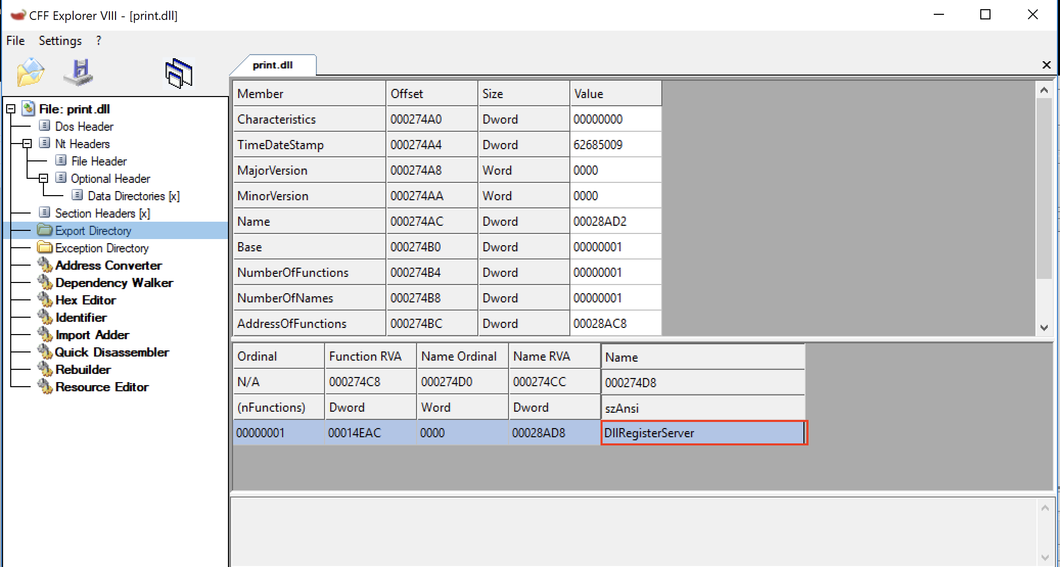Click the Ordinal column header
The image size is (1060, 567).
pyautogui.click(x=279, y=356)
